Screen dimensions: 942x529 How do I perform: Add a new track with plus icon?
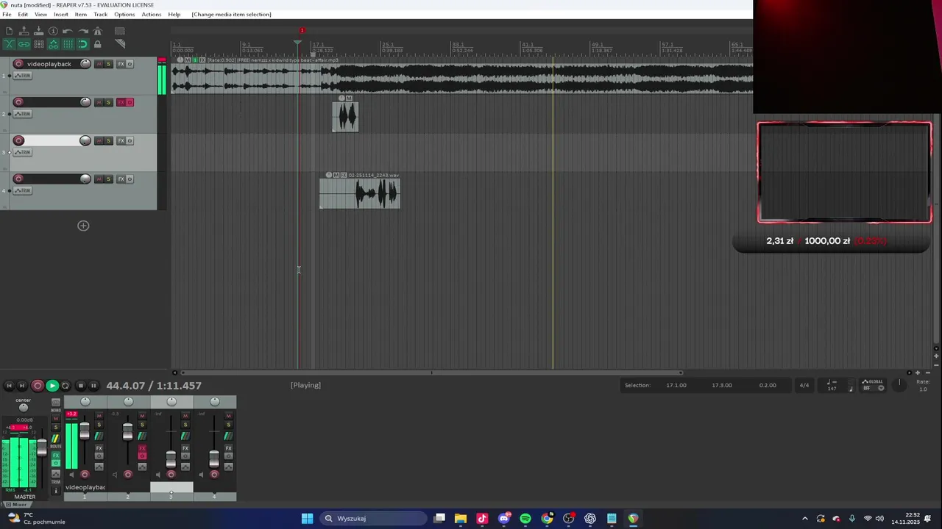tap(83, 226)
